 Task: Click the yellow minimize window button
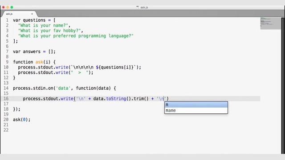point(8,7)
